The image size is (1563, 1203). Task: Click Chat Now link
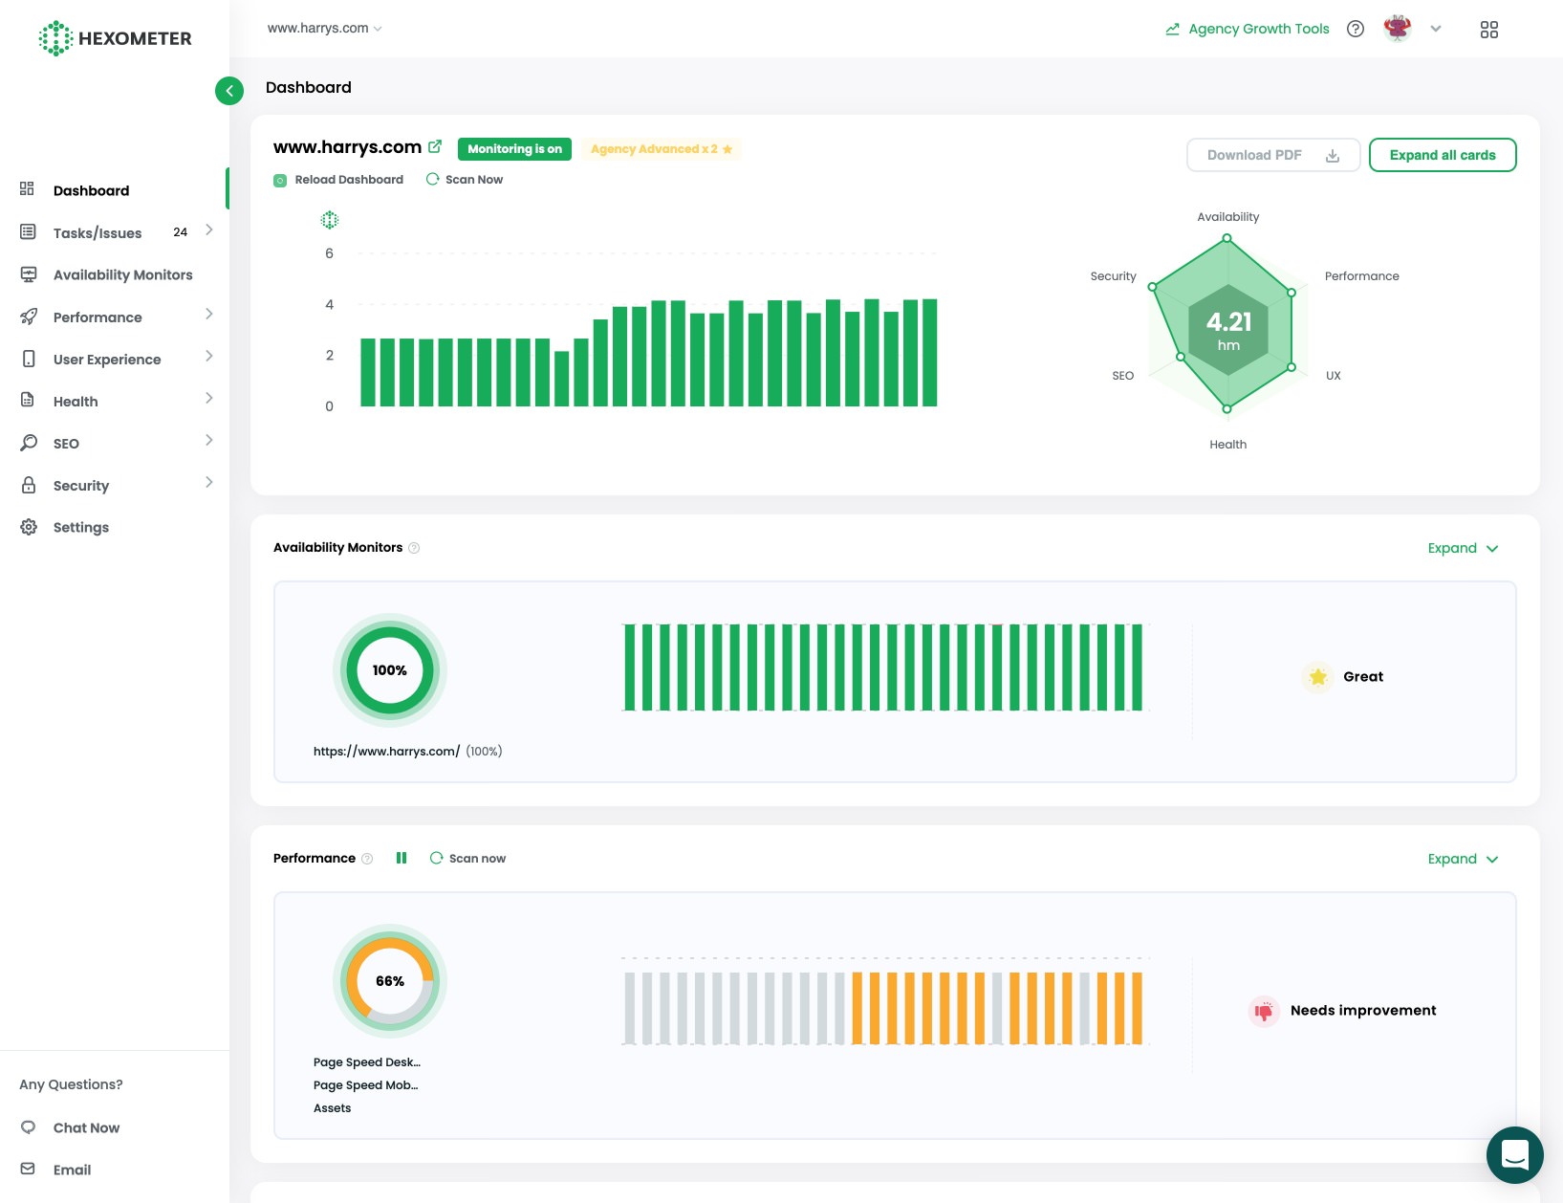[86, 1127]
